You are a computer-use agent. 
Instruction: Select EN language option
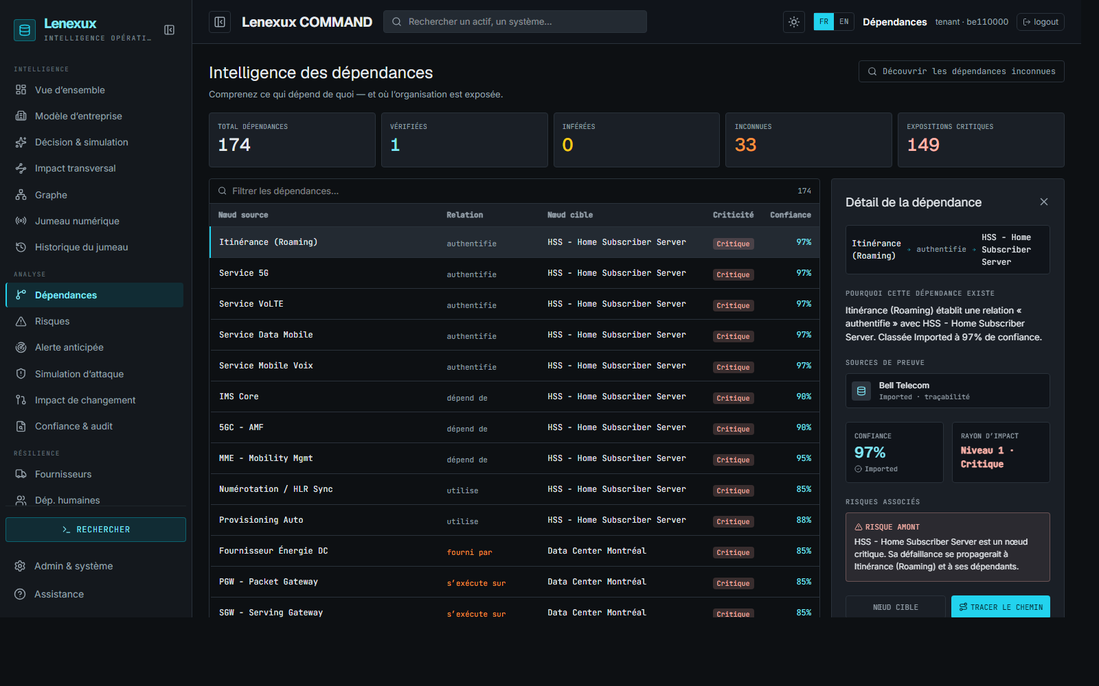pos(844,22)
